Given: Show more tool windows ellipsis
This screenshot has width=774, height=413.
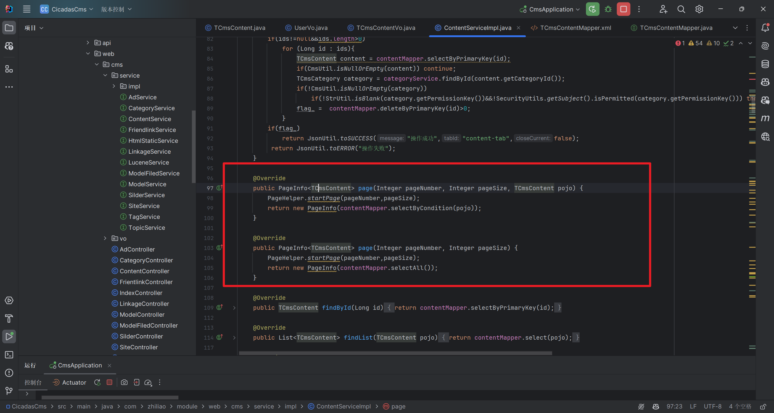Looking at the screenshot, I should click(9, 87).
